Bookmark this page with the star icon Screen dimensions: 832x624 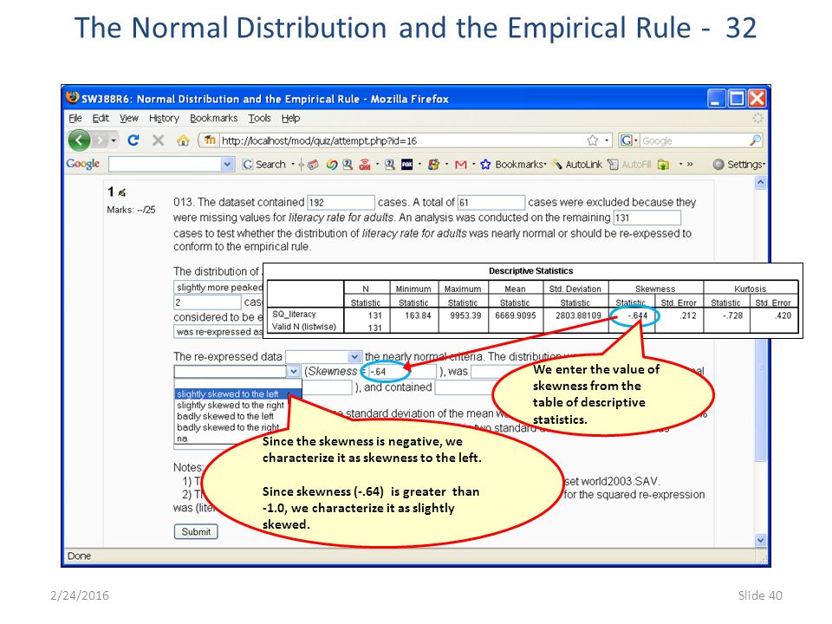592,140
